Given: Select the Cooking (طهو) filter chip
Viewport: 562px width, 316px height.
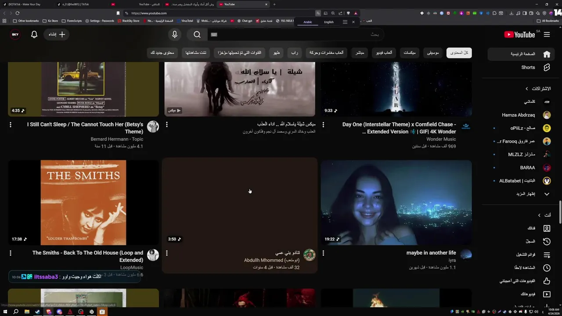Looking at the screenshot, I should coord(277,53).
